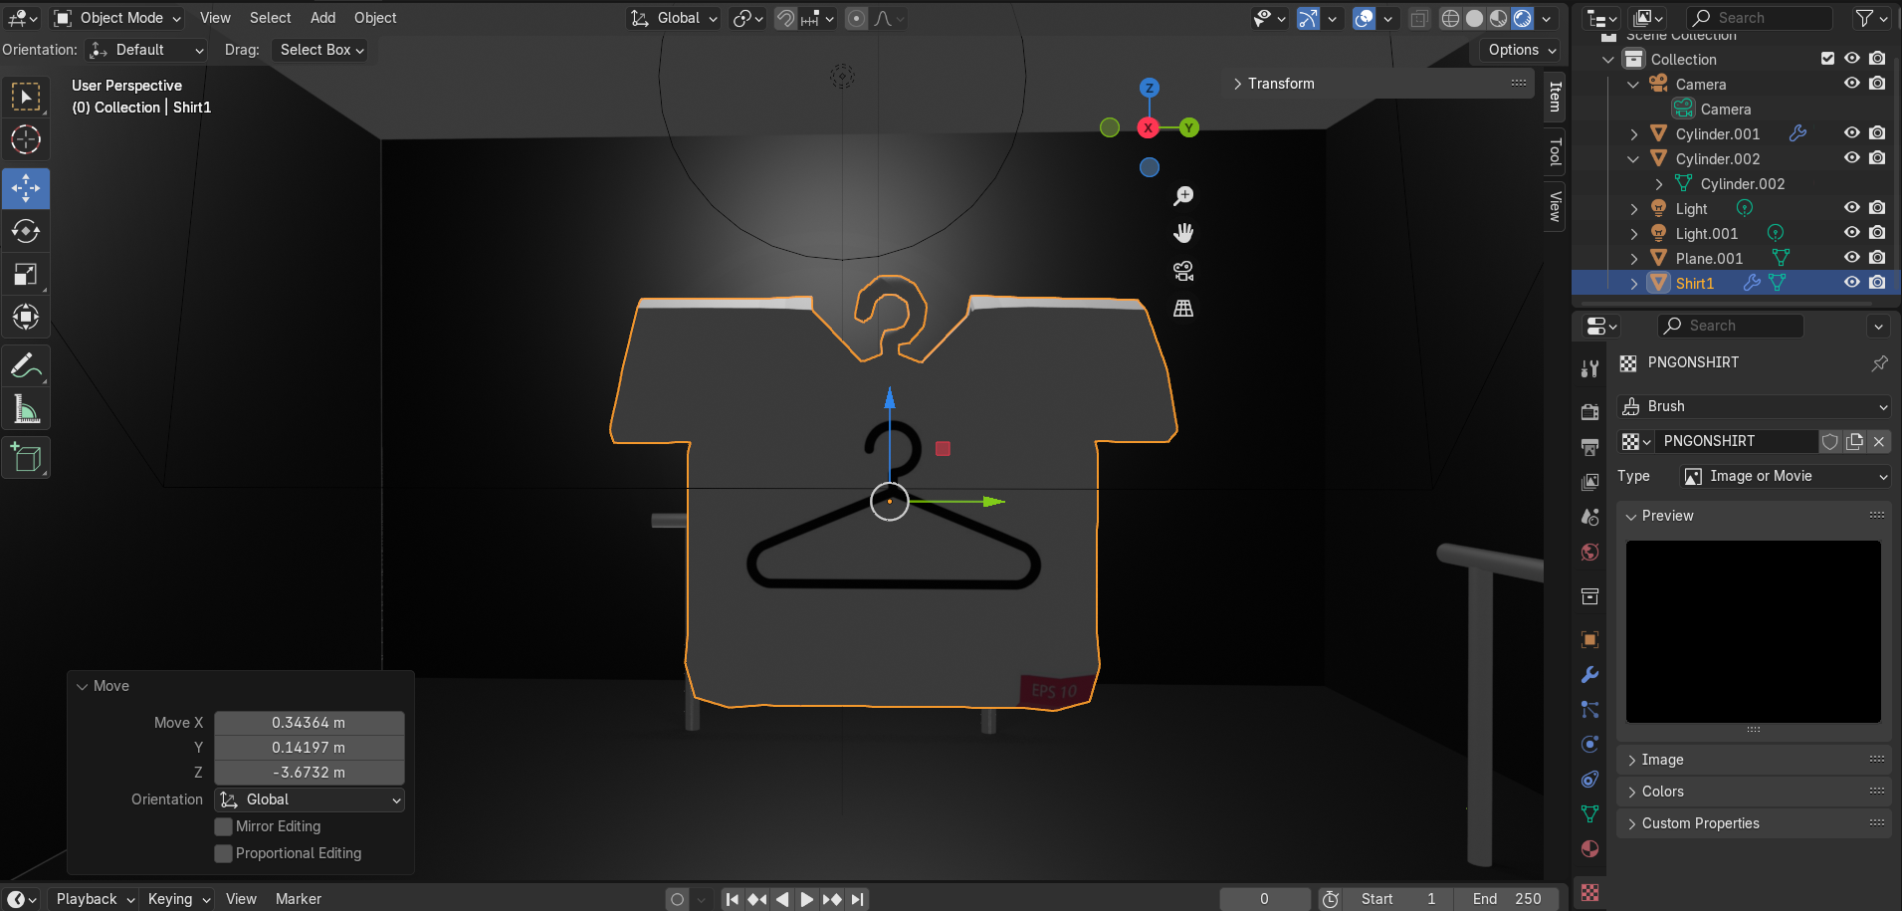Enable the Proportional Editing checkbox
The width and height of the screenshot is (1902, 911).
click(224, 853)
